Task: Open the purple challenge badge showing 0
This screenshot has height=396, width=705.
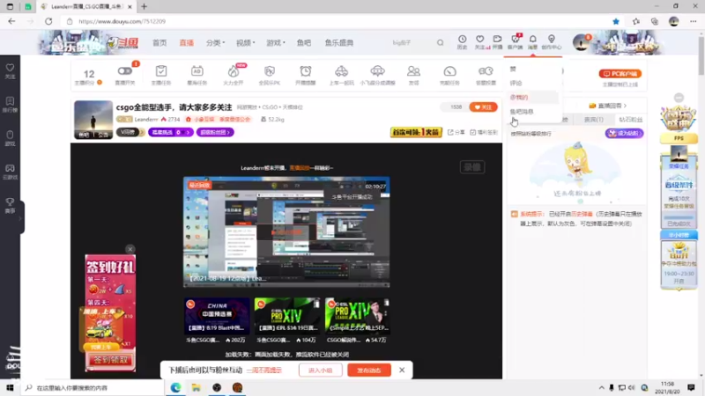Action: [170, 133]
